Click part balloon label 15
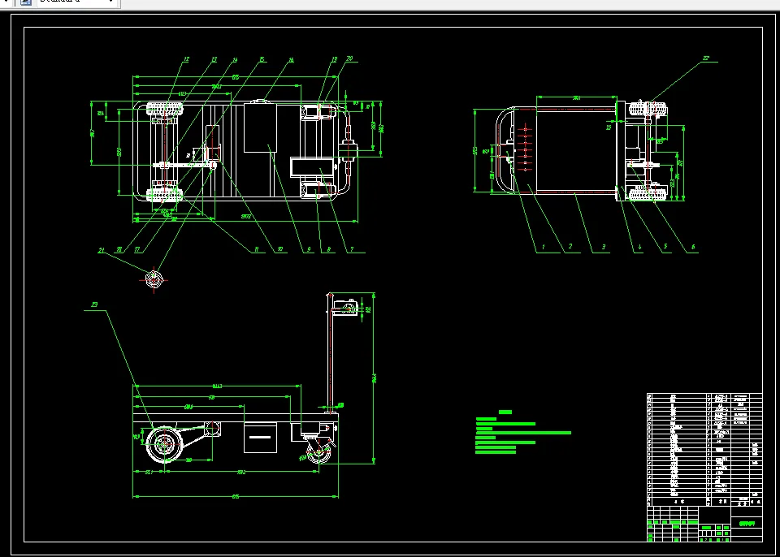The width and height of the screenshot is (780, 557). [x=262, y=59]
